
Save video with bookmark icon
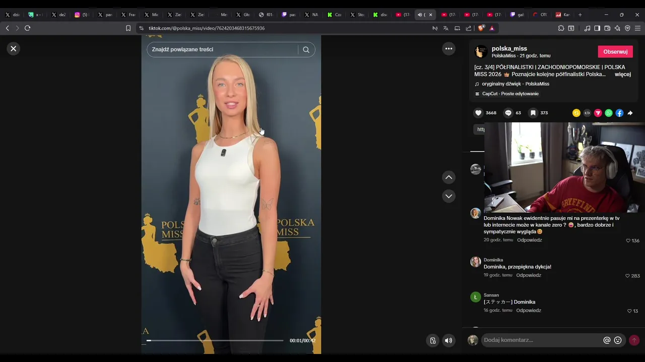pos(533,113)
